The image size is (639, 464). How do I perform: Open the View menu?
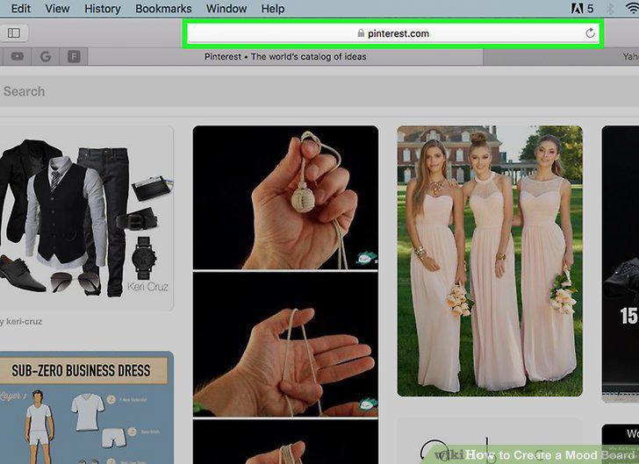click(x=57, y=9)
